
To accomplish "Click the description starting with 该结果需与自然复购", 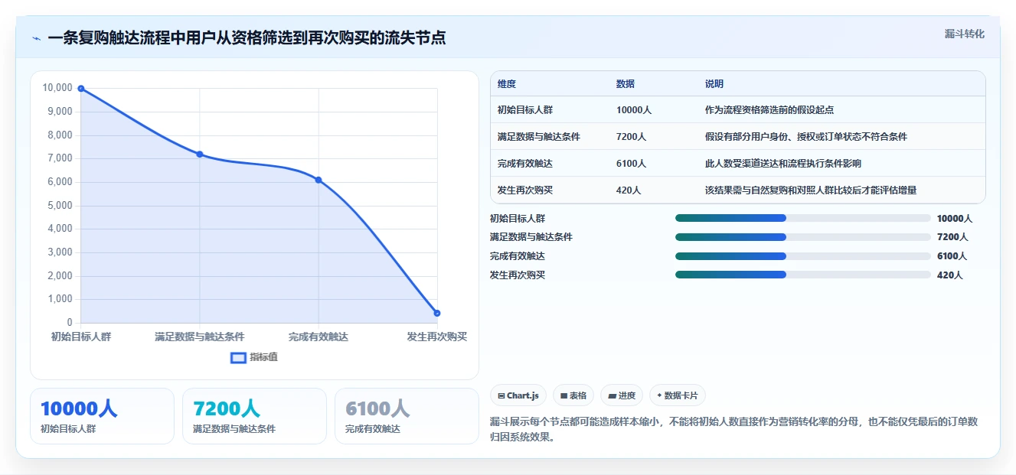I will coord(810,190).
